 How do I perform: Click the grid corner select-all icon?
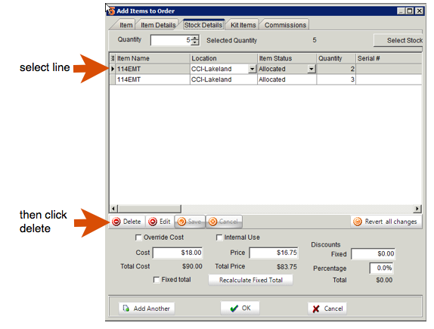[x=113, y=58]
